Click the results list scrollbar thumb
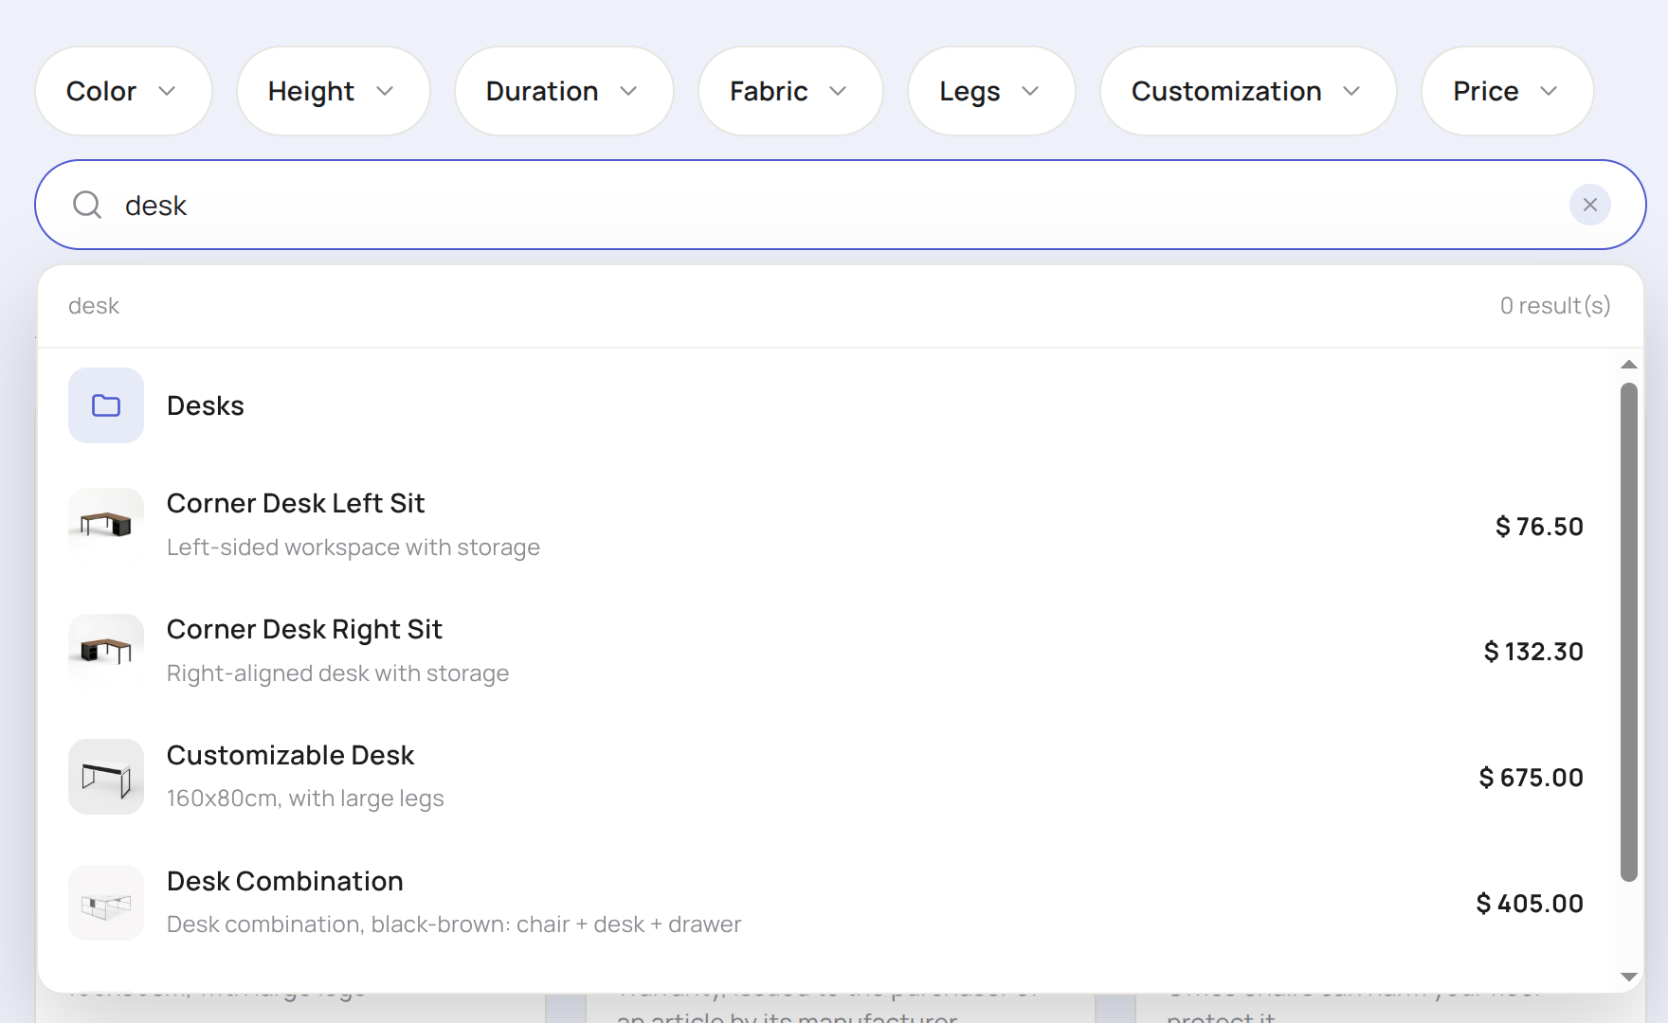 point(1629,632)
